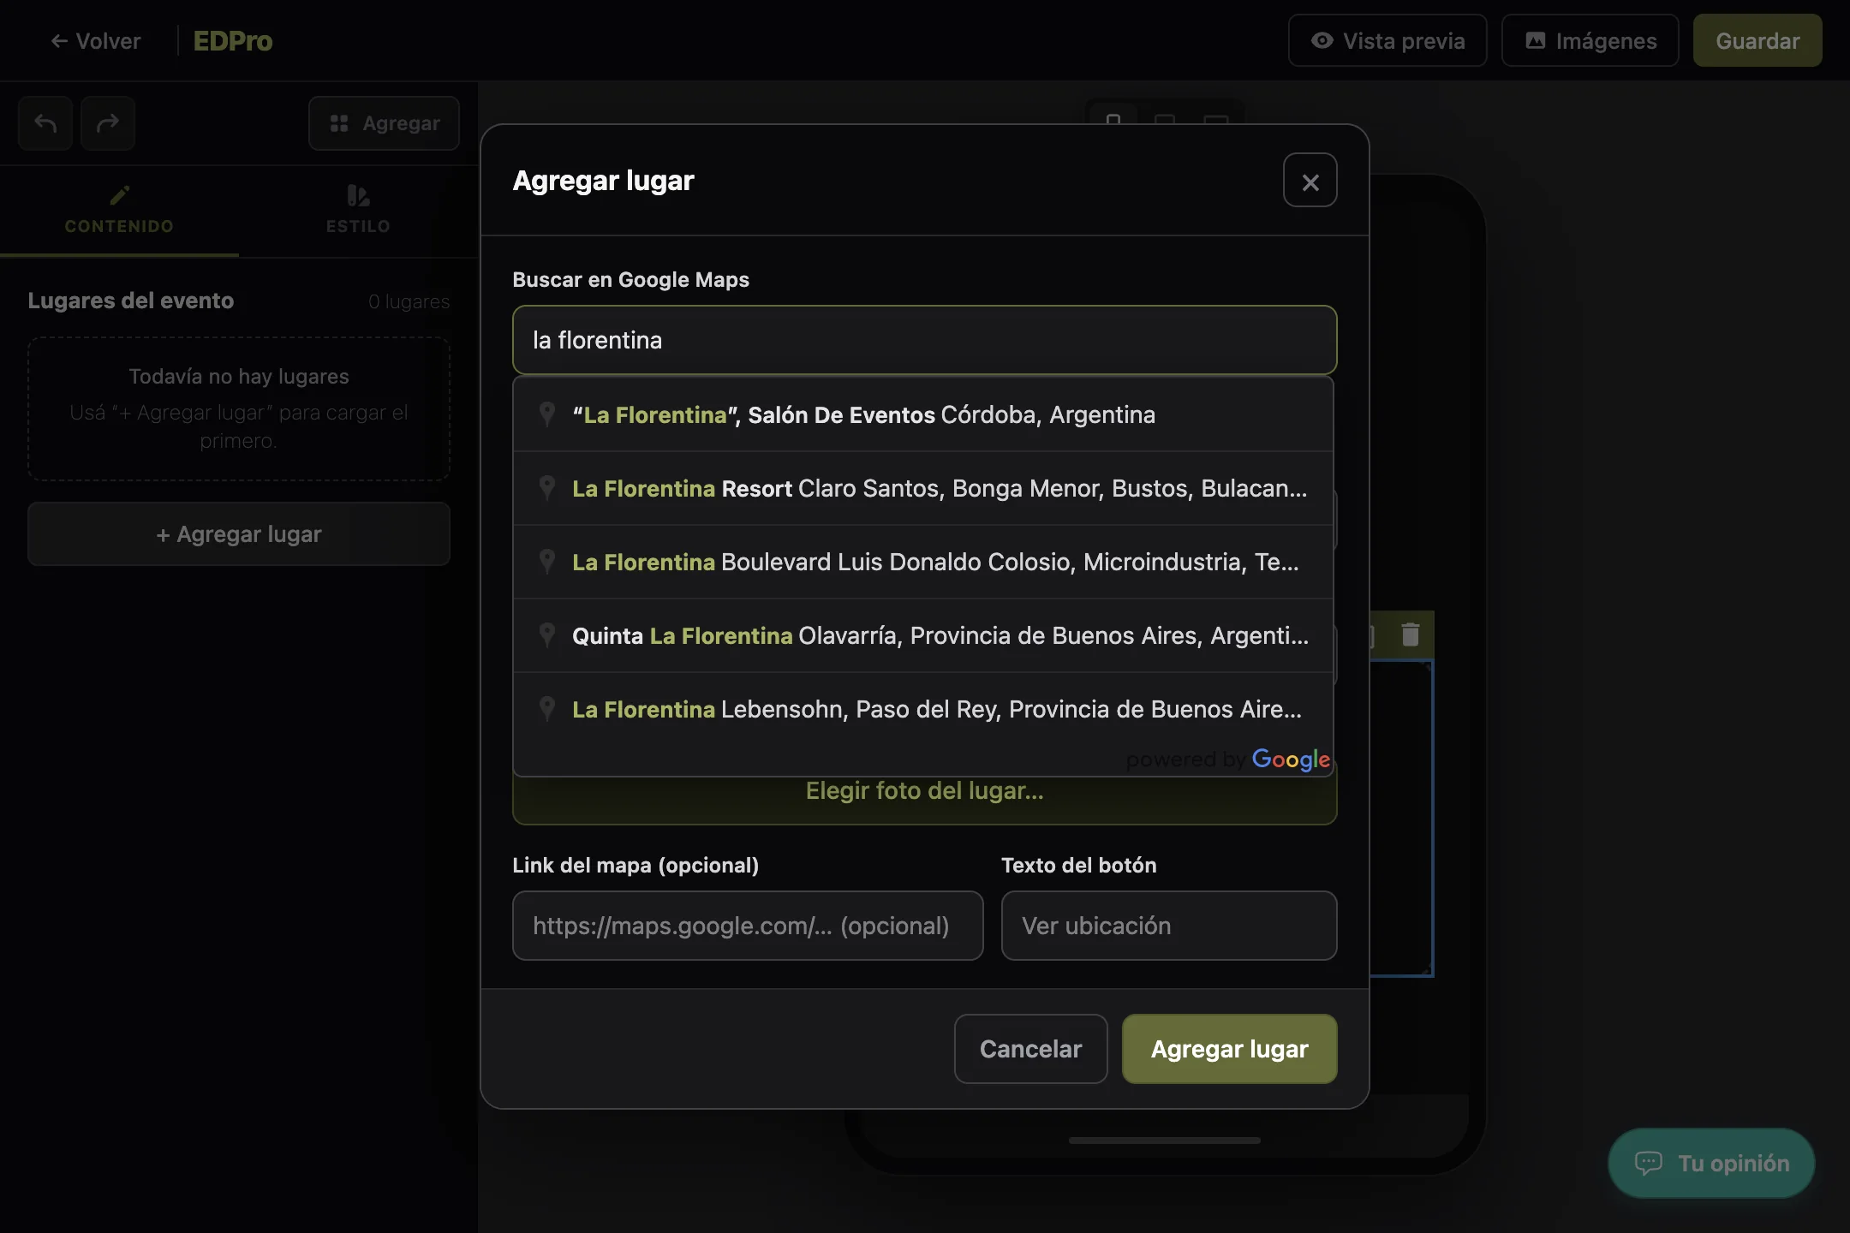Choose La Florentina Resort suggestion
Viewport: 1850px width, 1233px height.
[923, 488]
